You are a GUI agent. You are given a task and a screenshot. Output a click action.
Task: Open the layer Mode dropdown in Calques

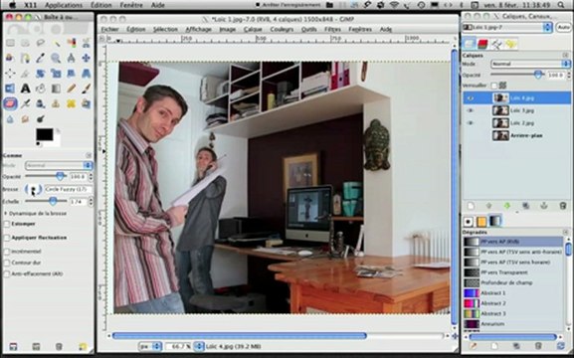(530, 64)
